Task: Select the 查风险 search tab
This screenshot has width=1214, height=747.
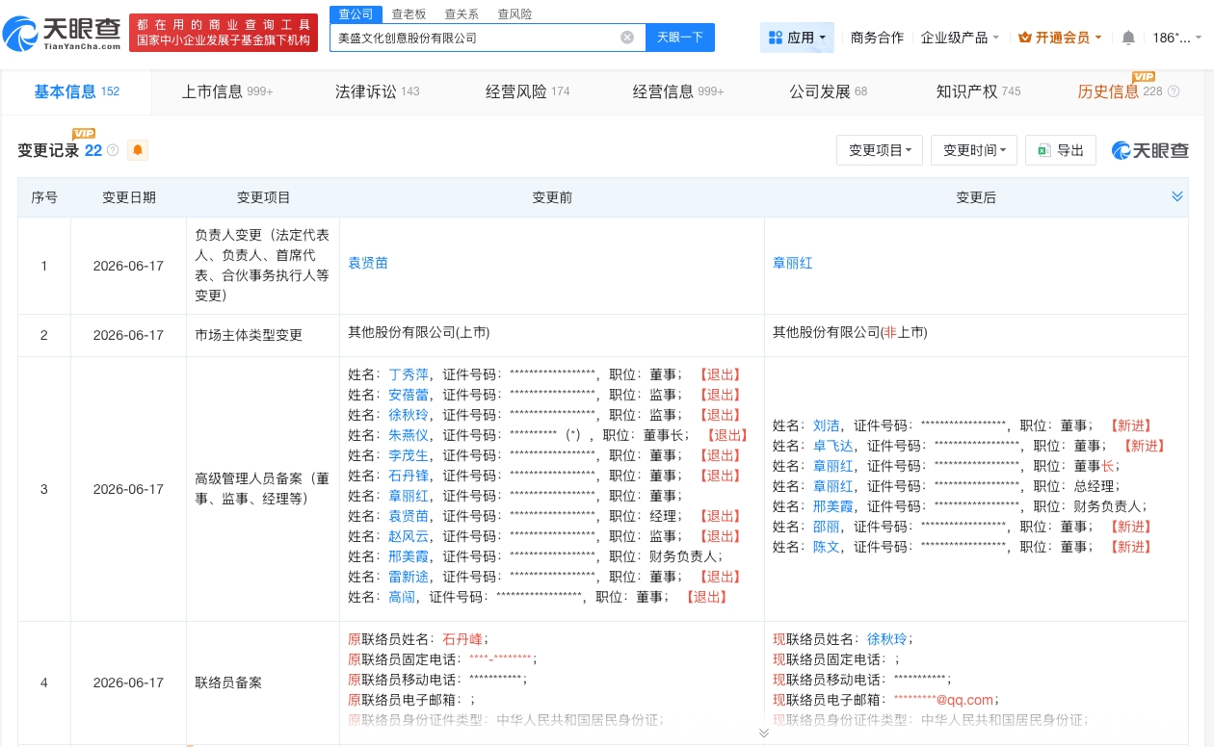Action: [x=515, y=13]
